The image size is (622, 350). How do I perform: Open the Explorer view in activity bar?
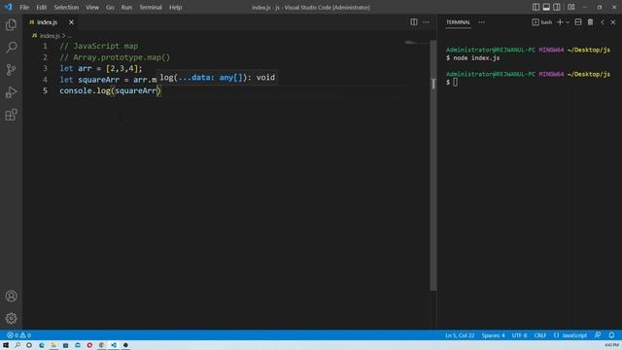click(x=11, y=24)
